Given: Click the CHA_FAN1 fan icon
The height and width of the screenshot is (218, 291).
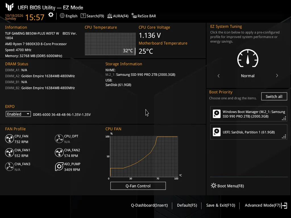Looking at the screenshot, I should 9,153.
